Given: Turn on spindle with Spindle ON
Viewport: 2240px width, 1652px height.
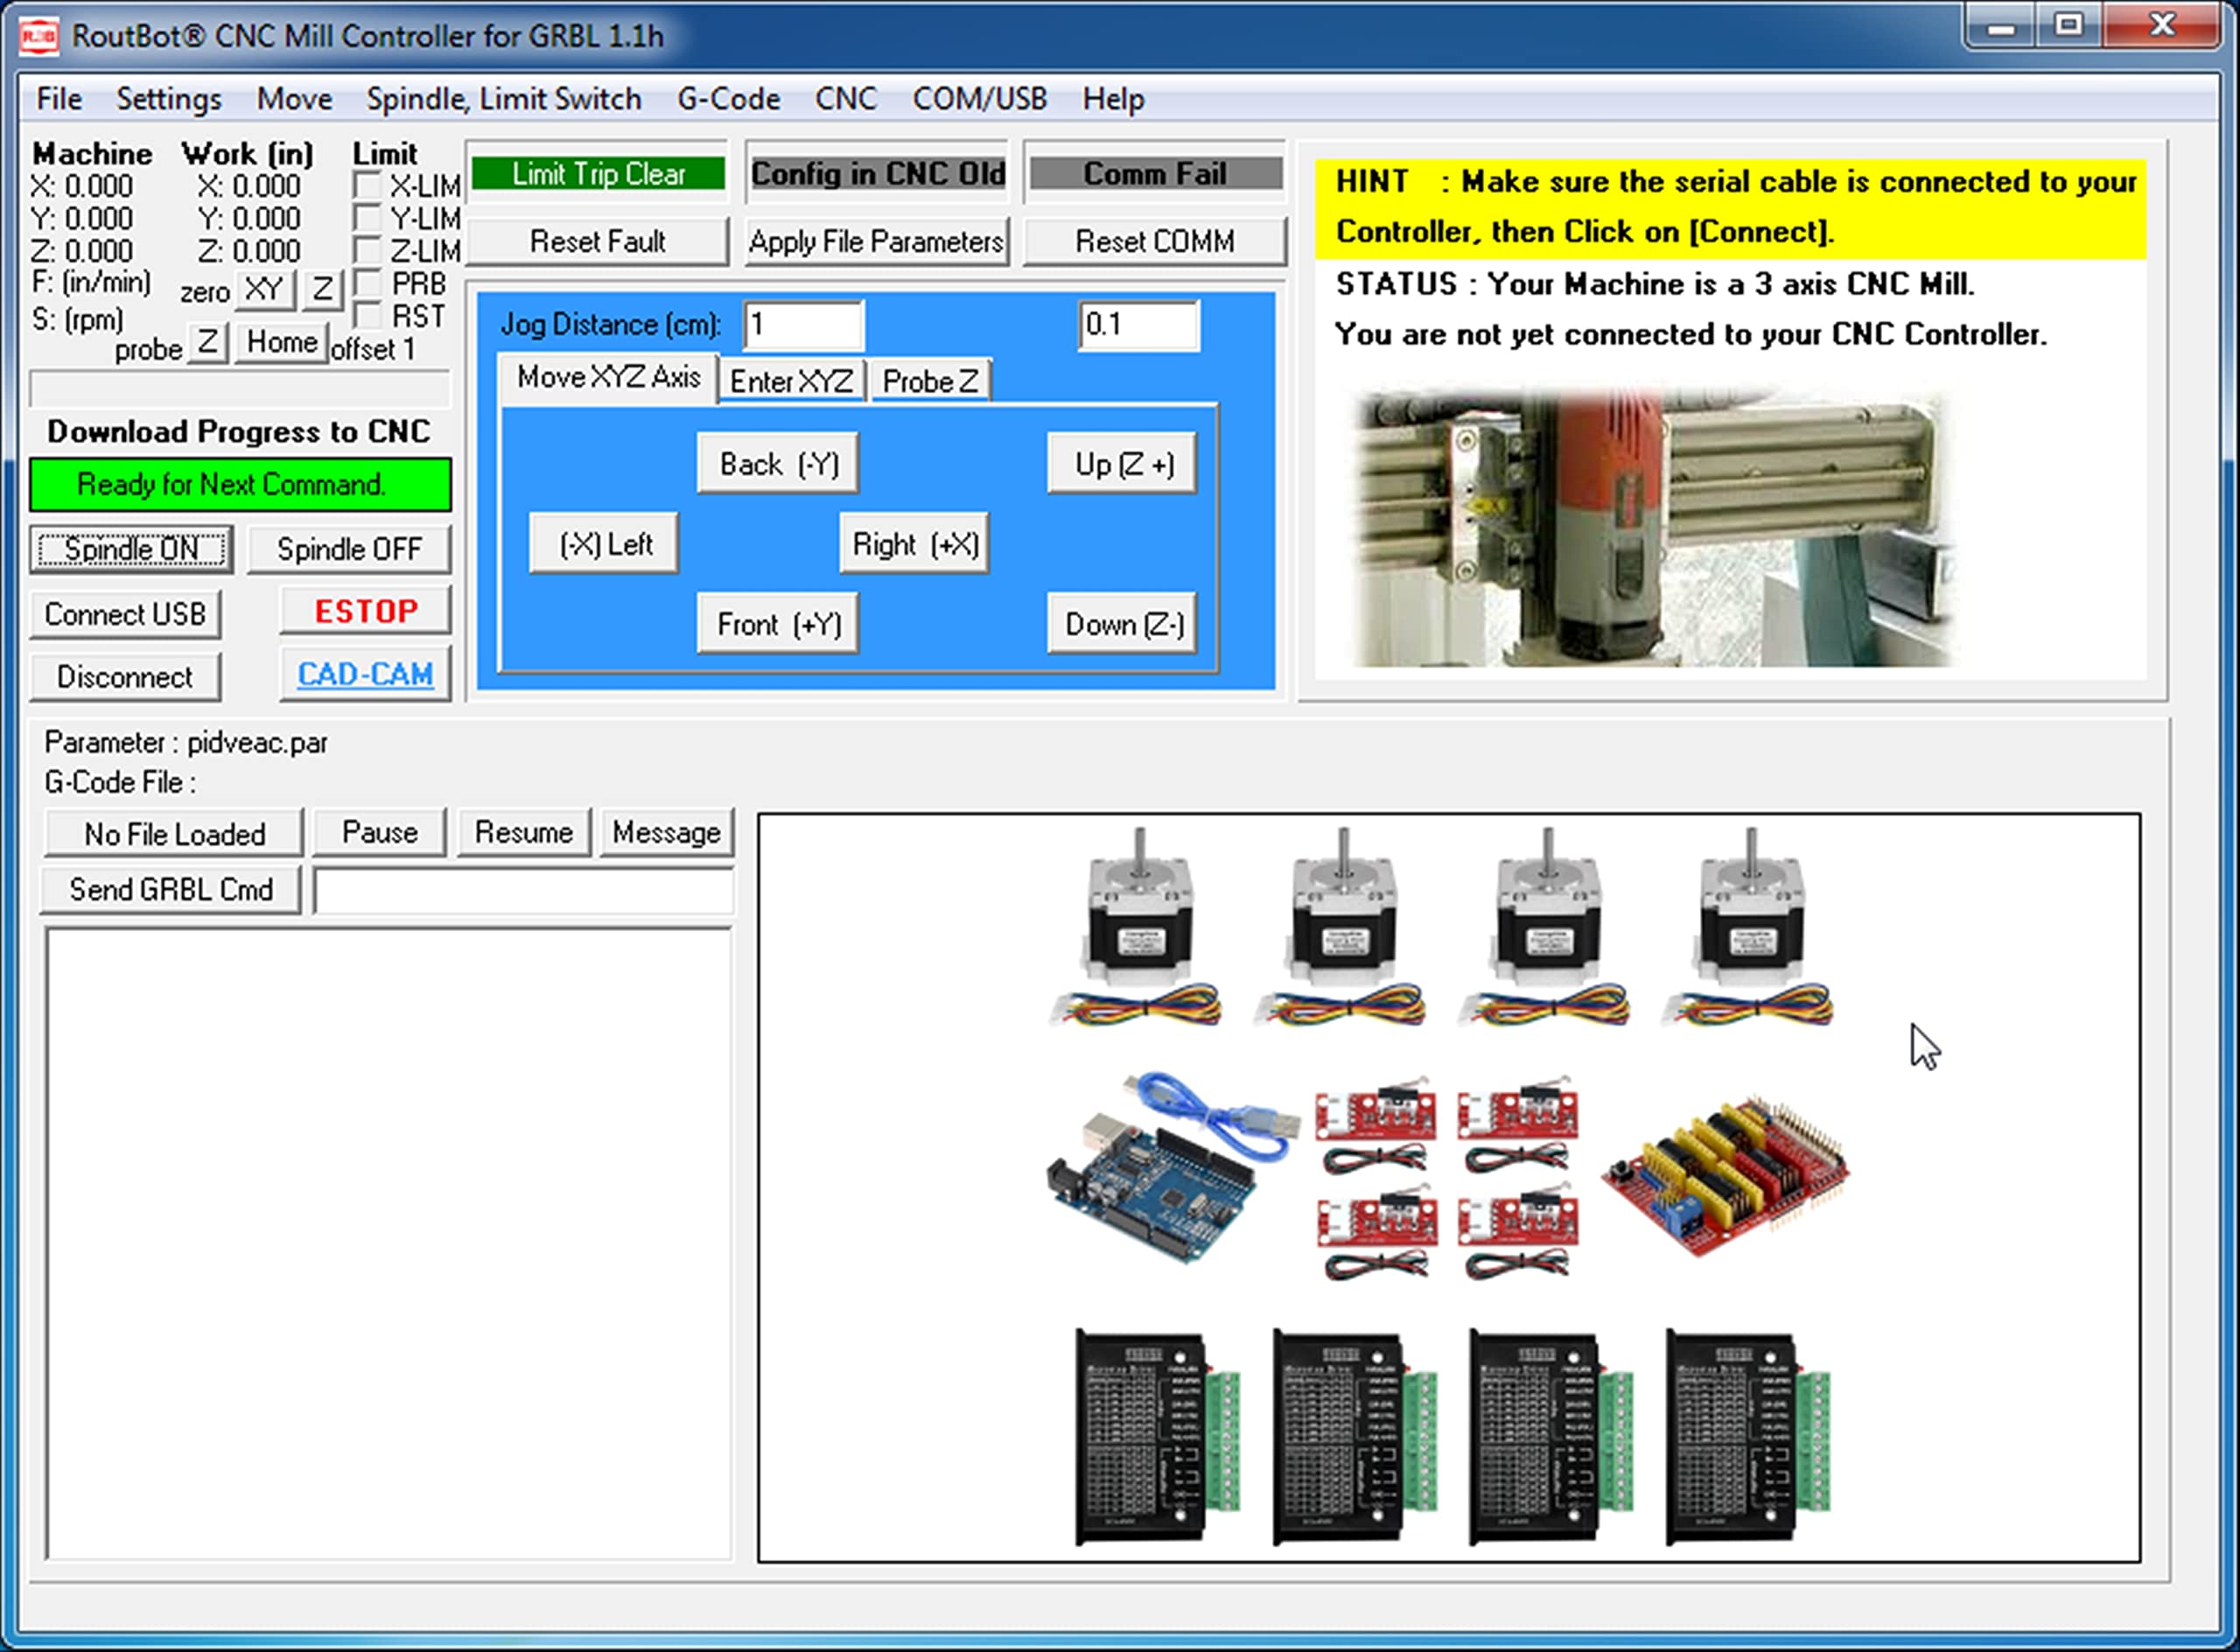Looking at the screenshot, I should point(131,549).
